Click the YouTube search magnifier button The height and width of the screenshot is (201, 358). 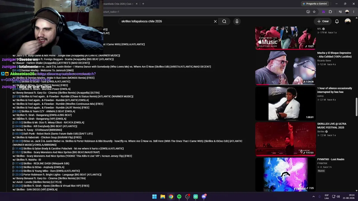(x=224, y=21)
